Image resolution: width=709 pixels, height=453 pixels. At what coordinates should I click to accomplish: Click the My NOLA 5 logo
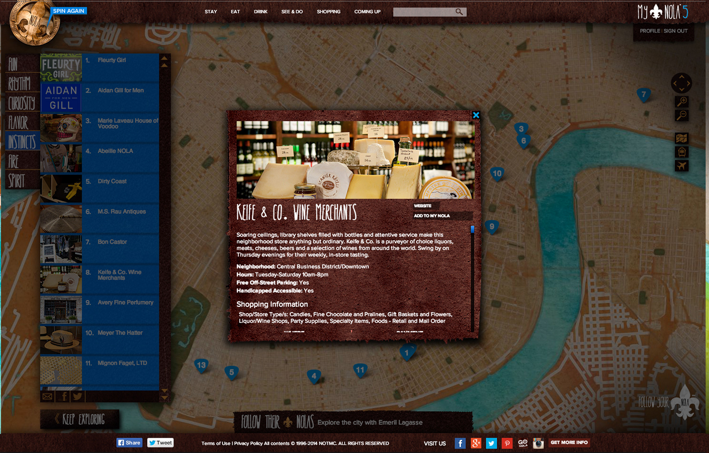(x=662, y=12)
